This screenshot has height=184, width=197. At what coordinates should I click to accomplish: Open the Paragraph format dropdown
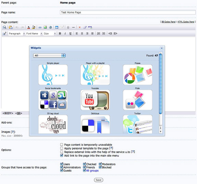[16, 34]
